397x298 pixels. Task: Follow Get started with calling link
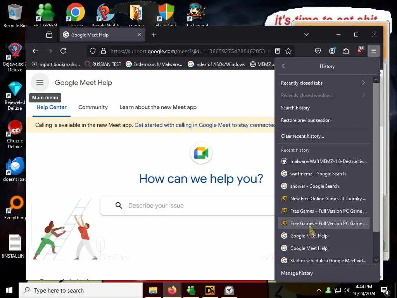[x=205, y=125]
